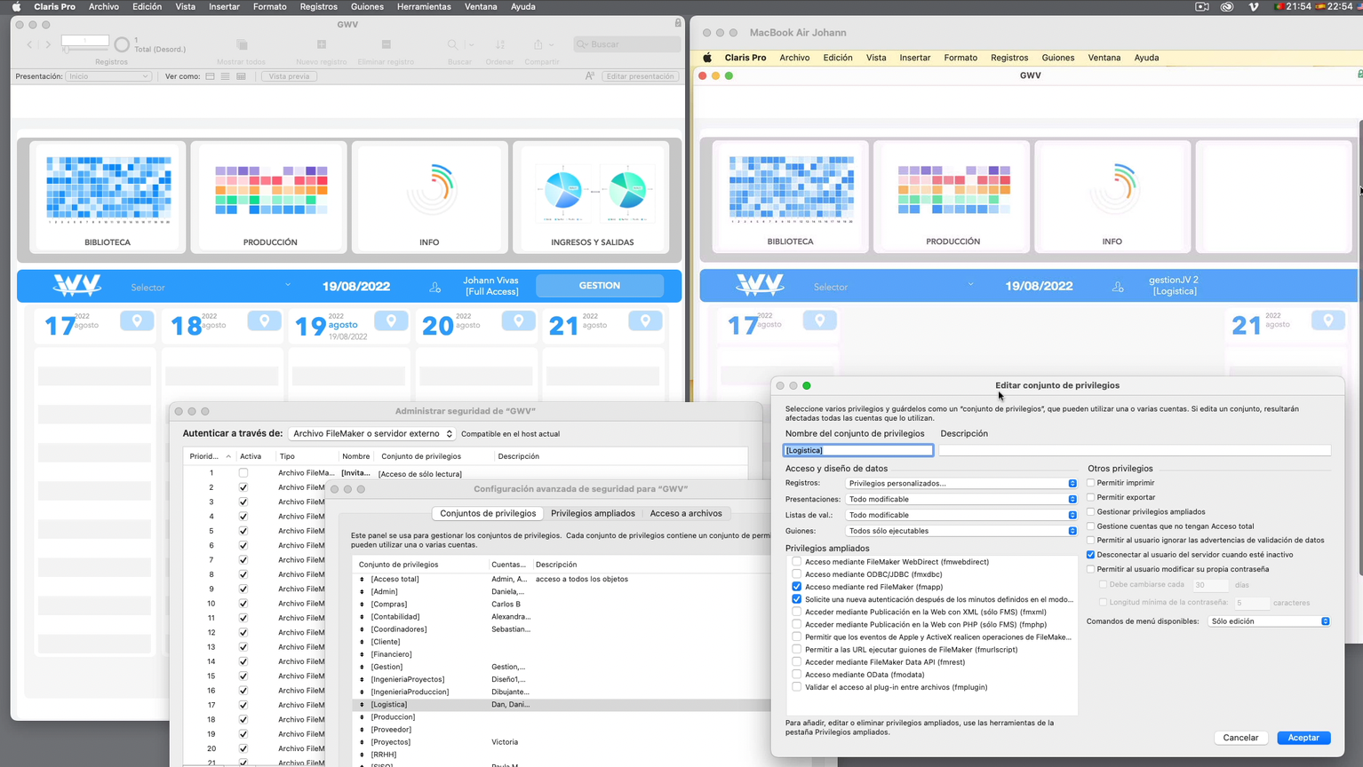Click the location pin for day 17

pyautogui.click(x=137, y=320)
